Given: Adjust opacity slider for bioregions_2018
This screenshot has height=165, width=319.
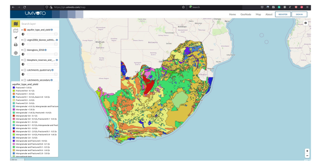Looking at the screenshot, I should pyautogui.click(x=42, y=54).
